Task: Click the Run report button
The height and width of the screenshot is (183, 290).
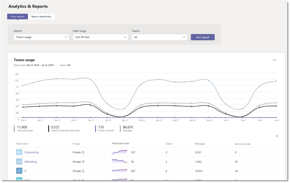Action: 203,37
